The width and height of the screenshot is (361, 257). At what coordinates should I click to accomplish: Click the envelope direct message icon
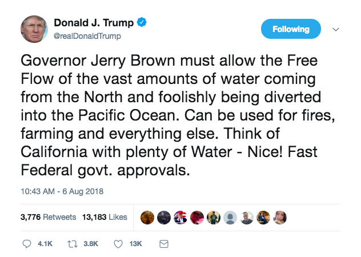pyautogui.click(x=163, y=244)
